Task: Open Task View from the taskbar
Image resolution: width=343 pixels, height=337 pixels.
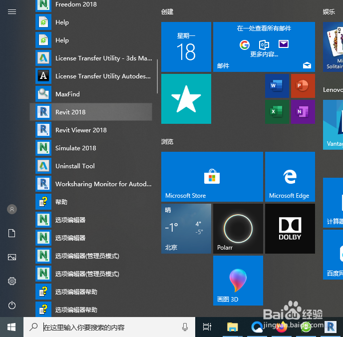Action: tap(207, 327)
